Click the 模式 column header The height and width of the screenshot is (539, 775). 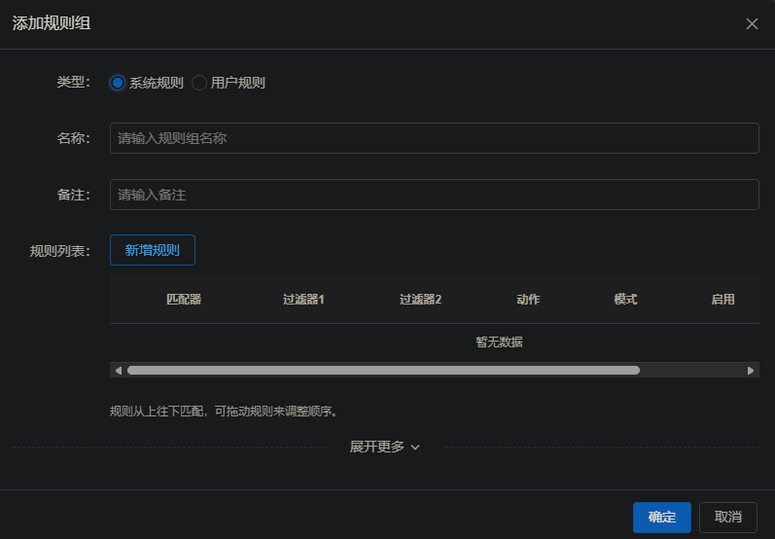tap(625, 300)
